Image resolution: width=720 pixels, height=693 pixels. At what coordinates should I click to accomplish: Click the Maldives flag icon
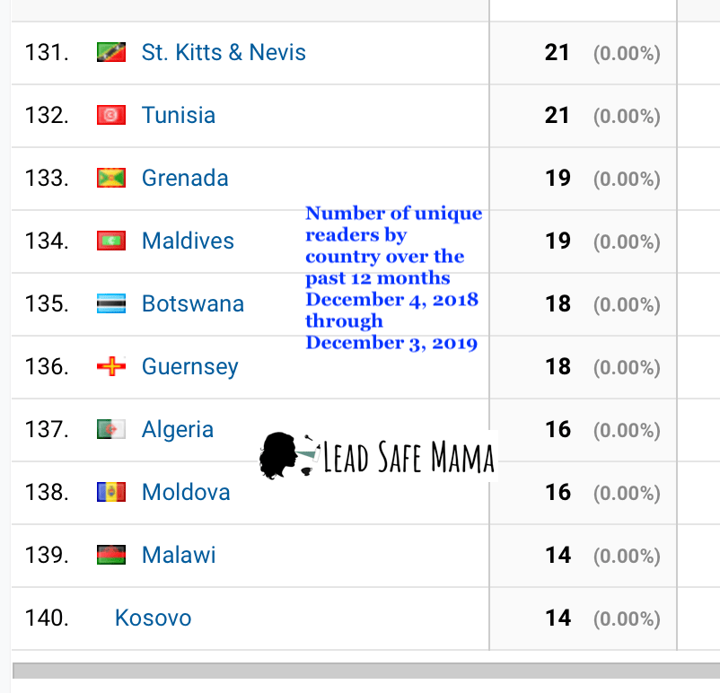(x=111, y=241)
